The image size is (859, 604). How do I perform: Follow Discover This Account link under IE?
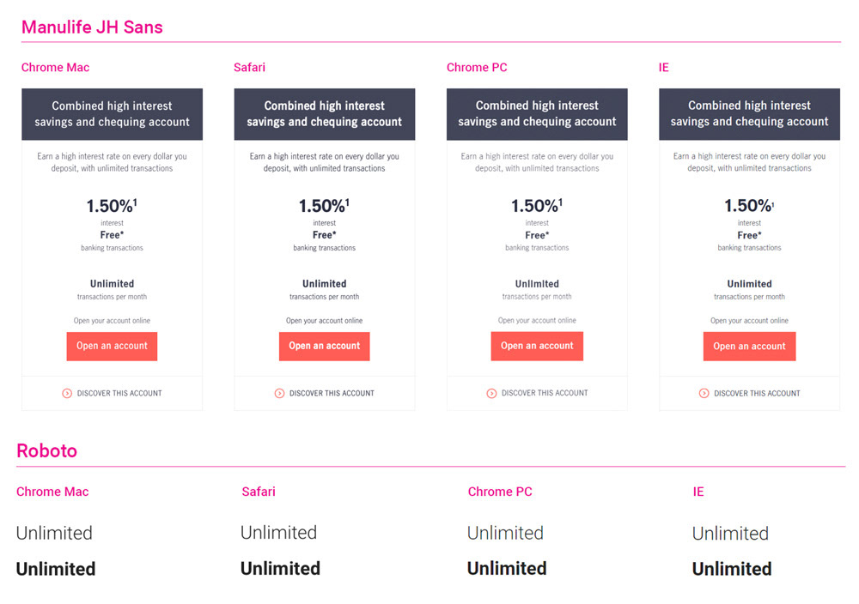point(757,393)
